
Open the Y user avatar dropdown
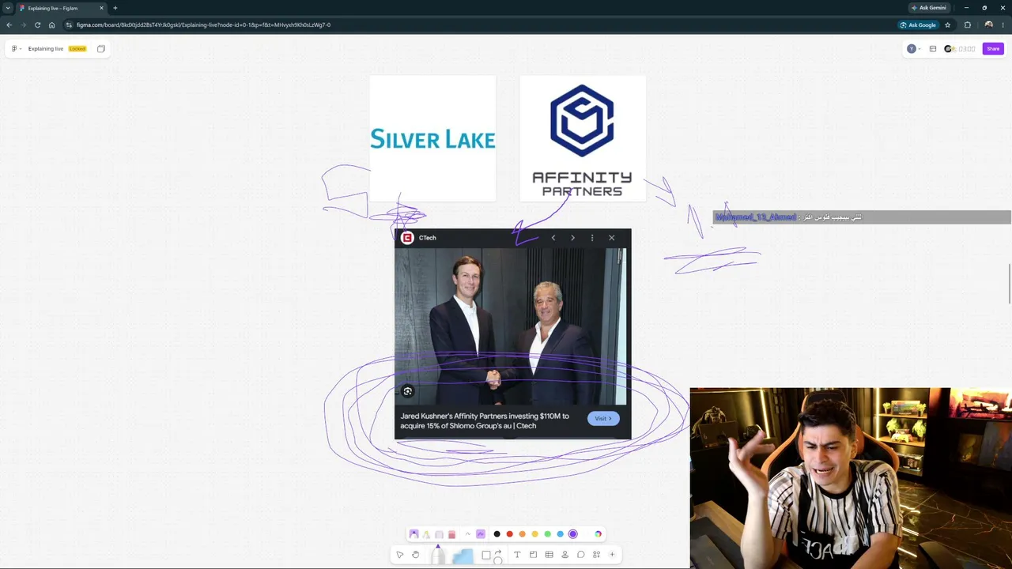click(x=913, y=49)
